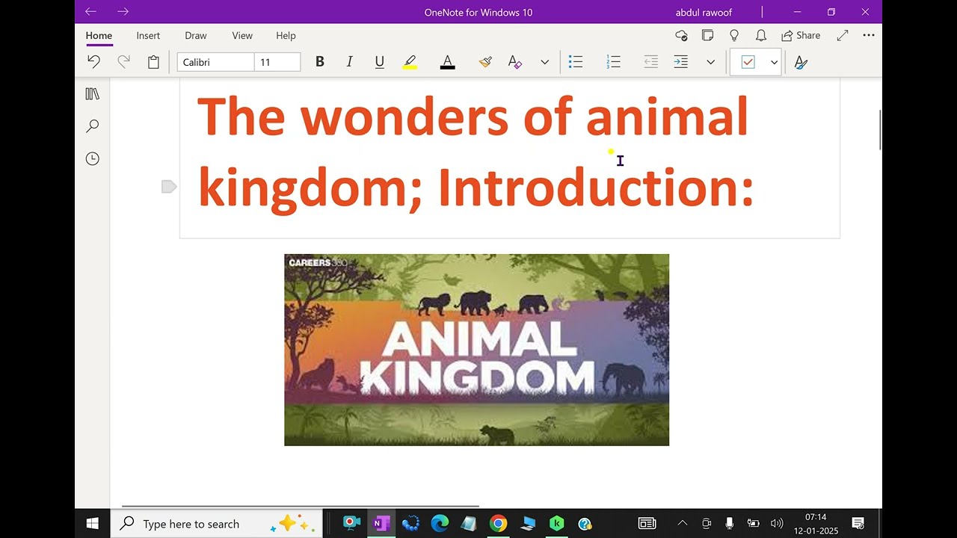Click the vertical scrollbar thumb on the page
The image size is (957, 538).
click(x=880, y=130)
